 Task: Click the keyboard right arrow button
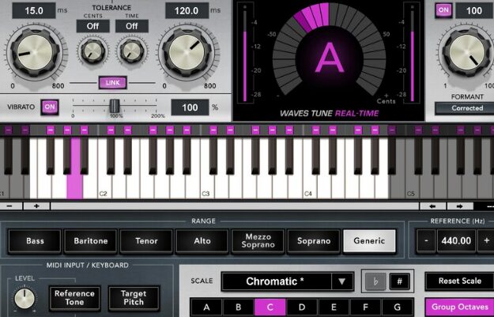point(460,206)
